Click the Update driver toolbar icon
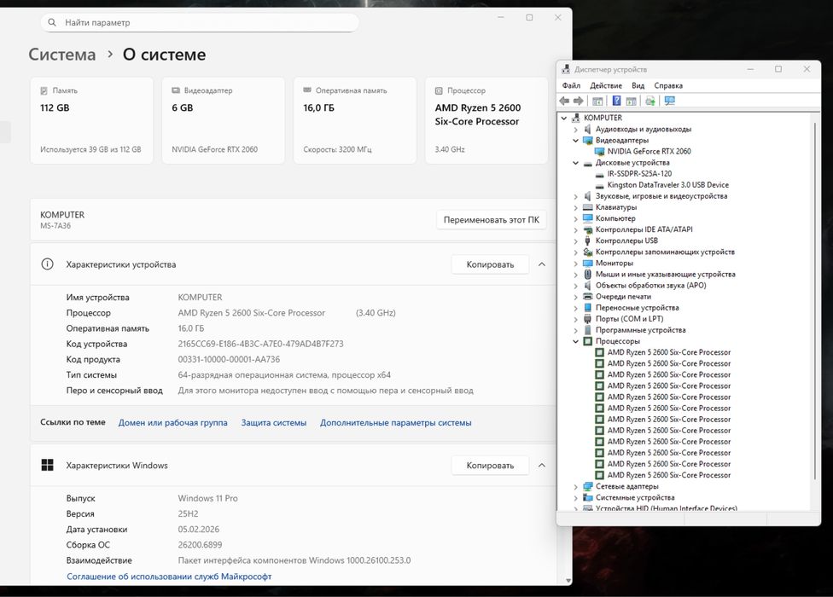833x597 pixels. pyautogui.click(x=650, y=101)
